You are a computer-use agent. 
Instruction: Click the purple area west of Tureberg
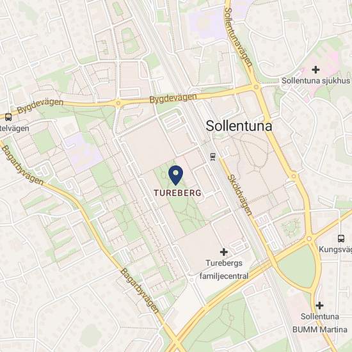[83, 151]
